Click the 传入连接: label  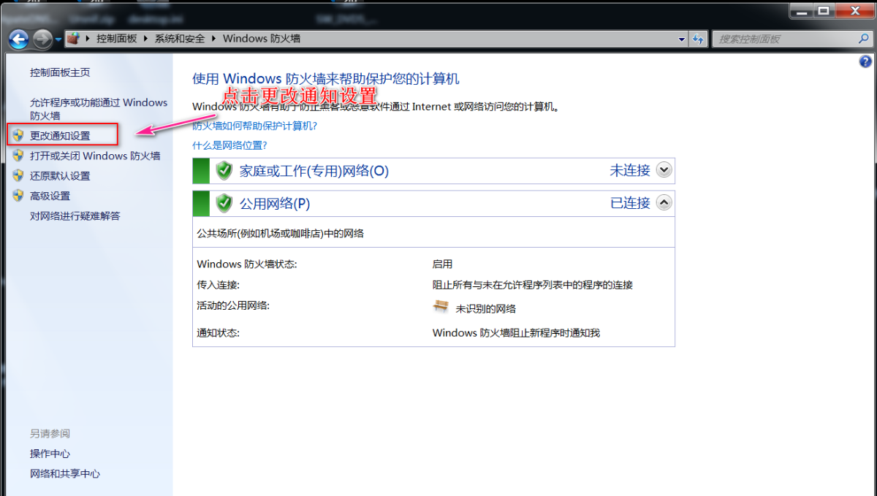point(219,285)
